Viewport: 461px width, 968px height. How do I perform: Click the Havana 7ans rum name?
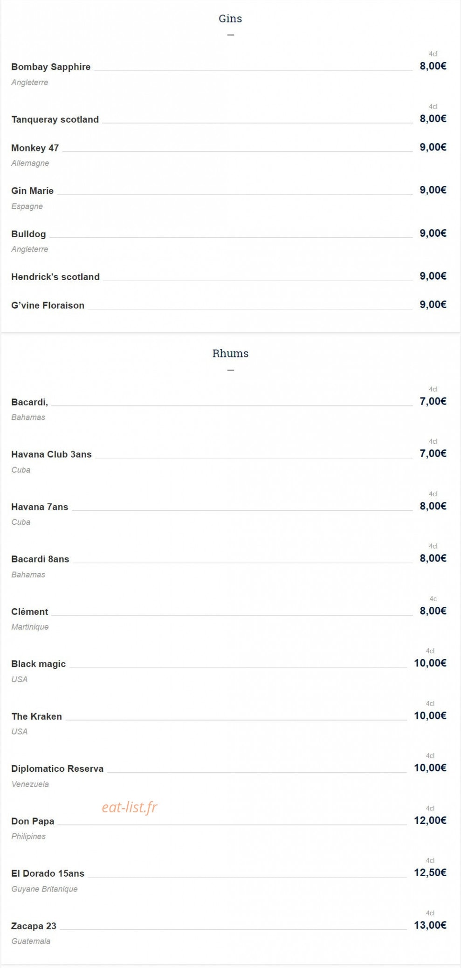click(40, 507)
